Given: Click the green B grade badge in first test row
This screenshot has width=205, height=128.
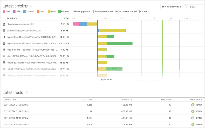Looking at the screenshot, I should [192, 105].
